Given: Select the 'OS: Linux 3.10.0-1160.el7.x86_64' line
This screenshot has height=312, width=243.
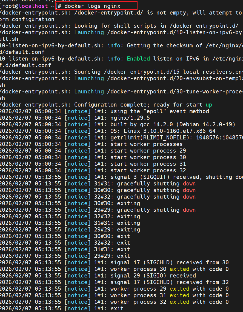Looking at the screenshot, I should (108, 131).
